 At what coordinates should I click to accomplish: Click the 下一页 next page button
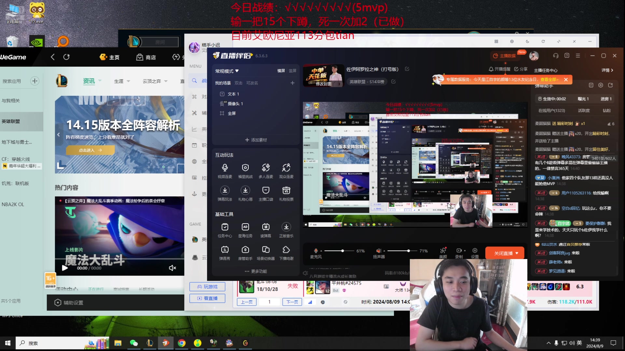click(x=292, y=302)
